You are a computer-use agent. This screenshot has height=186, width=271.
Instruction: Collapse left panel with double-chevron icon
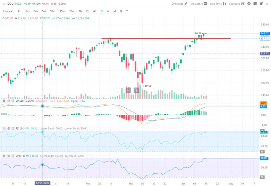pyautogui.click(x=3, y=4)
